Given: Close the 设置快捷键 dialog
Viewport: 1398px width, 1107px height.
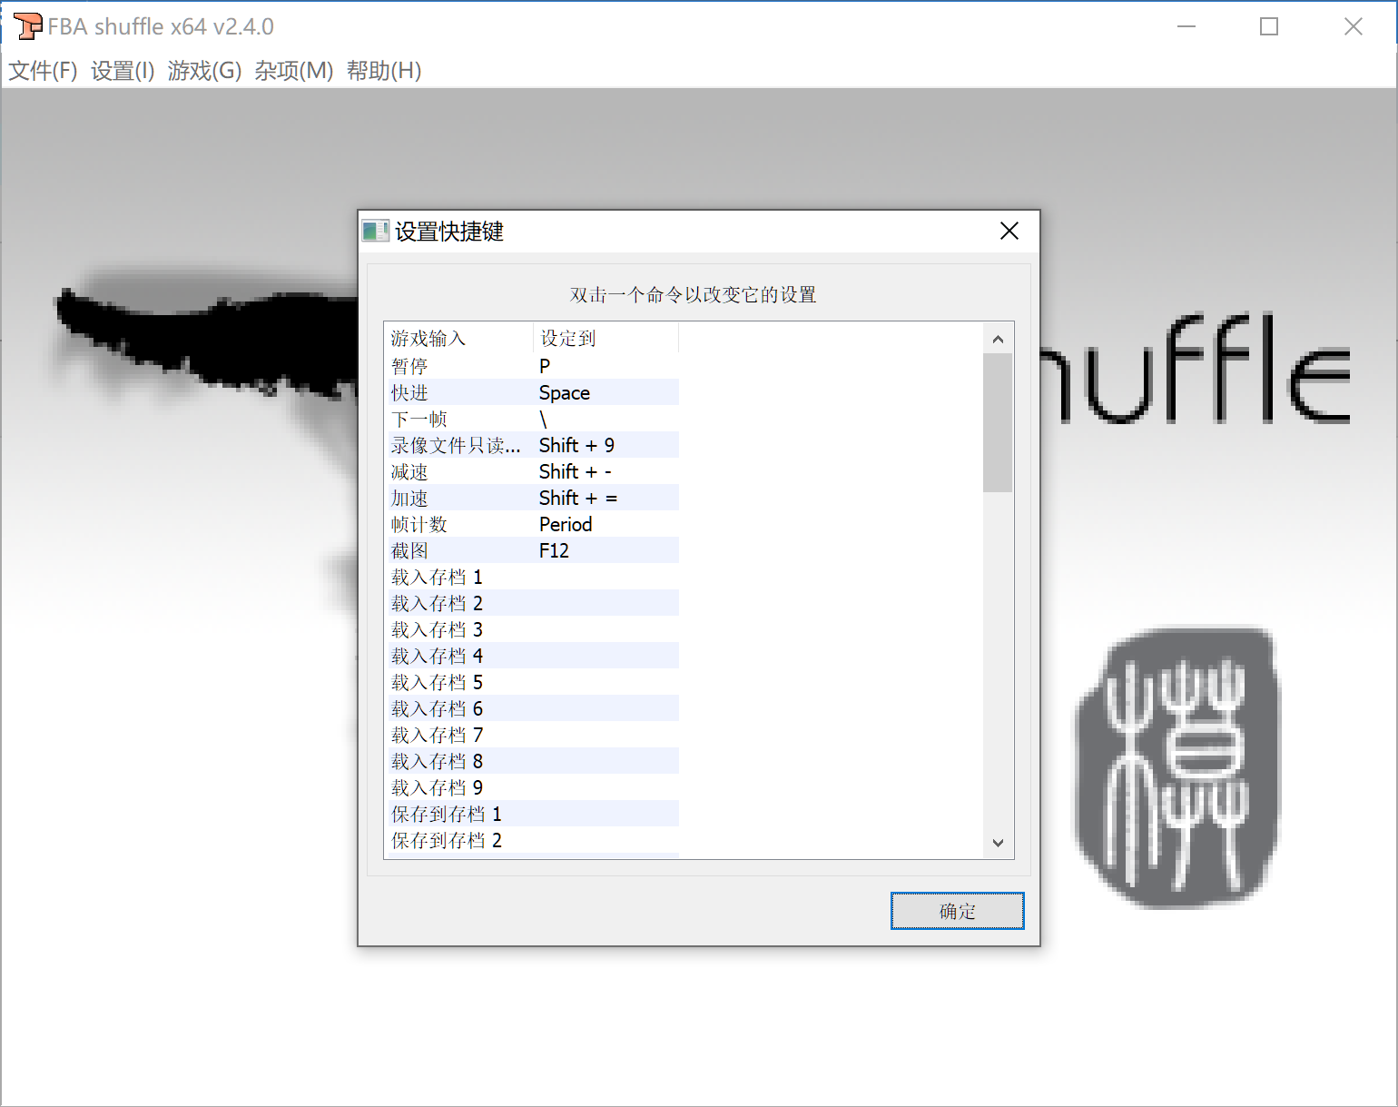Looking at the screenshot, I should tap(1009, 232).
